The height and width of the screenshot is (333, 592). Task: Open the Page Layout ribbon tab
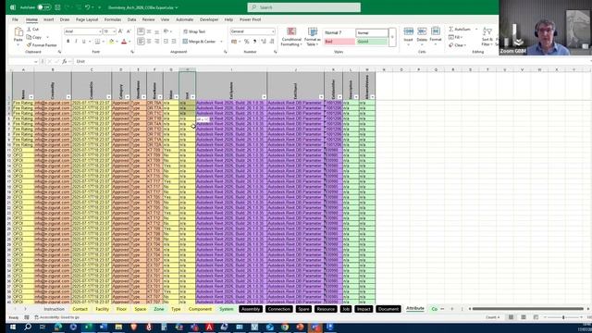[87, 19]
